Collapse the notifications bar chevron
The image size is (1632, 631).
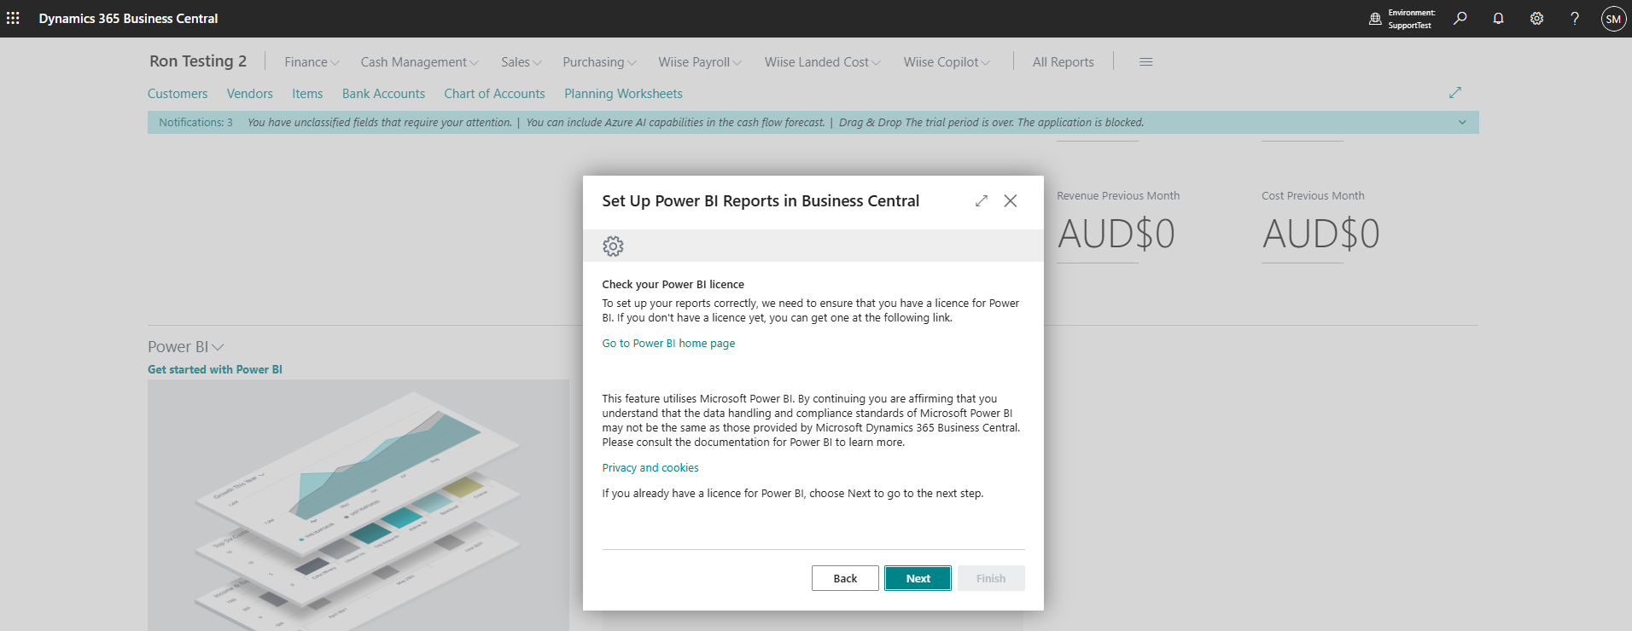pos(1462,123)
